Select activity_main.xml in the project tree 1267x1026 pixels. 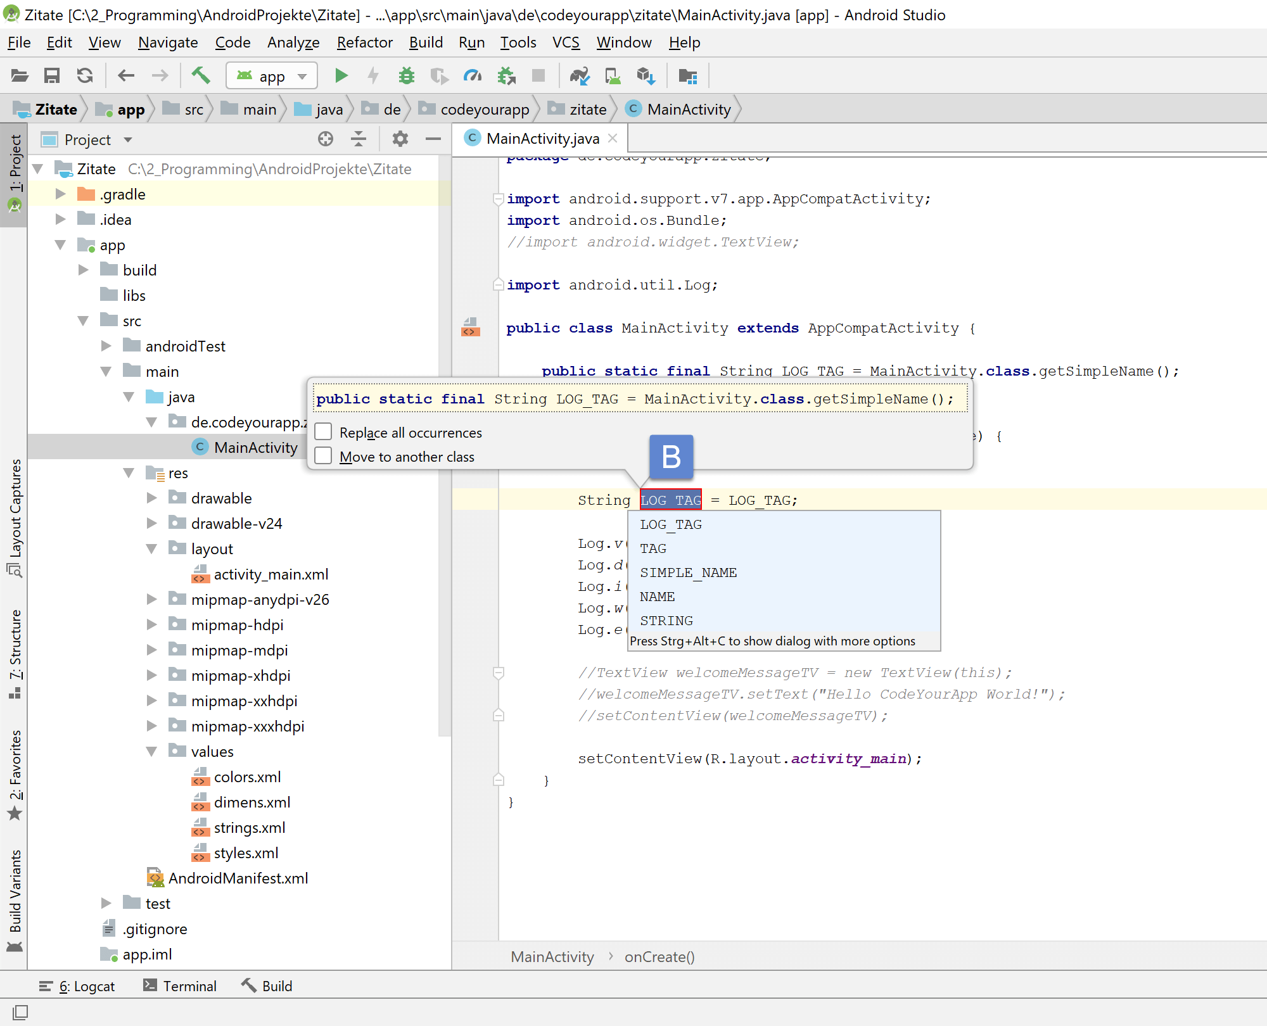[271, 574]
